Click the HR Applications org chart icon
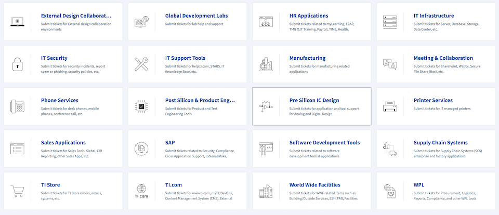Image resolution: width=499 pixels, height=215 pixels. pos(266,22)
